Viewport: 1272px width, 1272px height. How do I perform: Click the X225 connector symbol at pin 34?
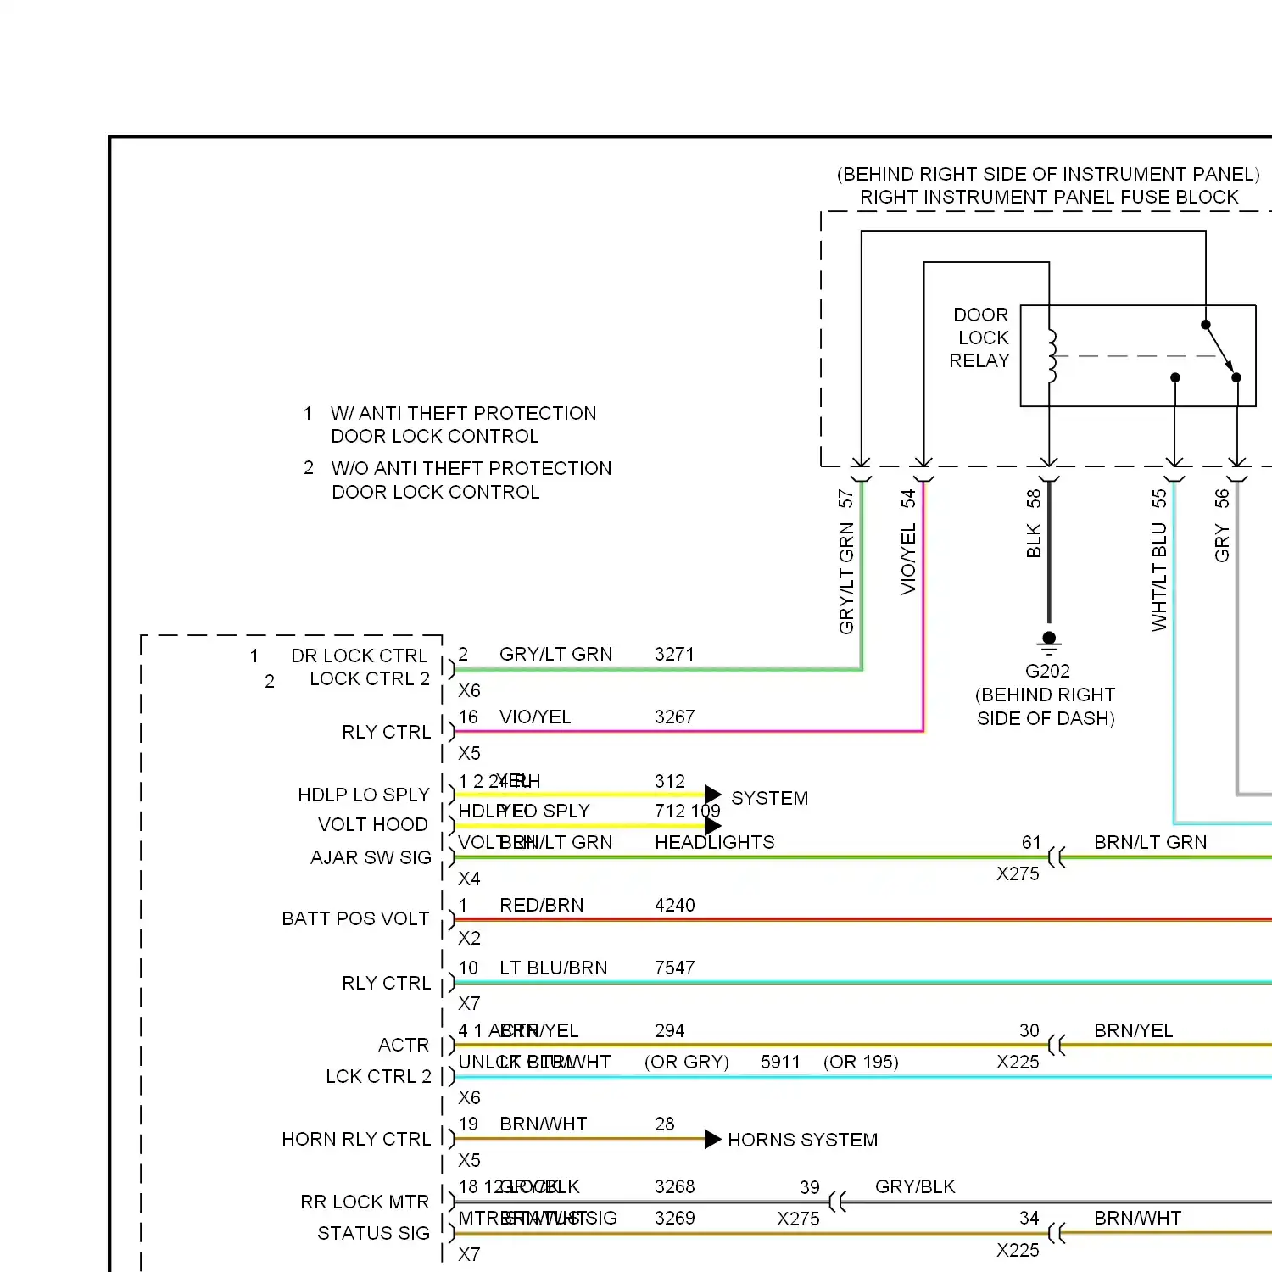click(x=1056, y=1233)
